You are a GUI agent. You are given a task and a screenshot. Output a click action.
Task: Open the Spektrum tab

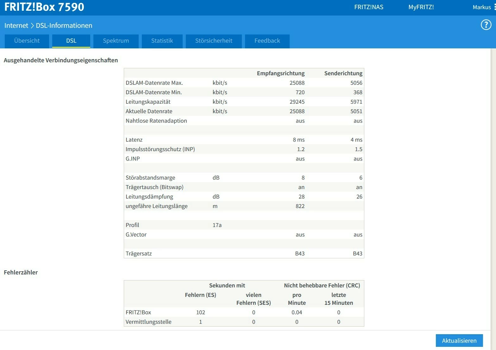click(116, 41)
